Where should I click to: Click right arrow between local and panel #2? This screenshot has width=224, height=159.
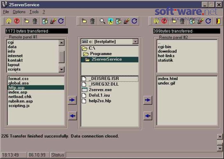(x=148, y=100)
